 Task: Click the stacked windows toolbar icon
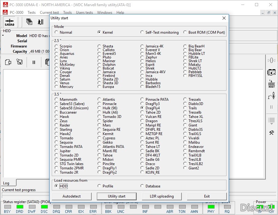click(x=29, y=22)
